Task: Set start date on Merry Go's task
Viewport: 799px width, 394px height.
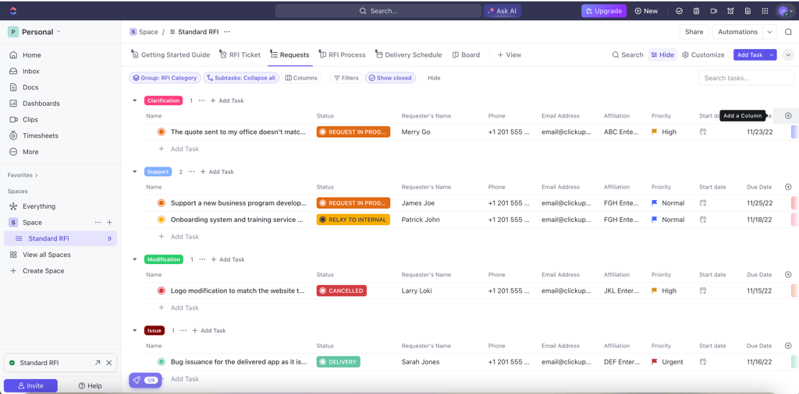Action: 703,132
